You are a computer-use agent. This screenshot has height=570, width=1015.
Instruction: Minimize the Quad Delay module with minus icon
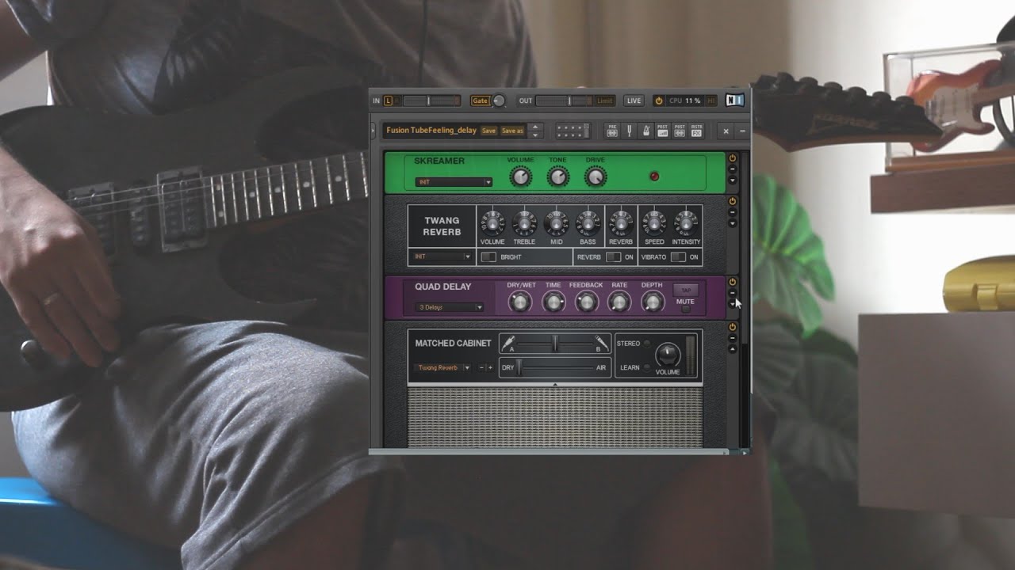point(732,293)
